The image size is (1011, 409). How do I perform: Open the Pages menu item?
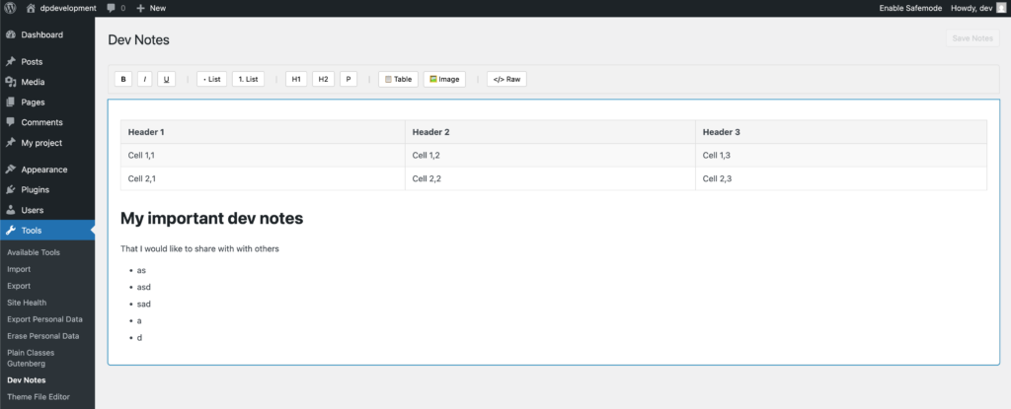click(x=47, y=102)
